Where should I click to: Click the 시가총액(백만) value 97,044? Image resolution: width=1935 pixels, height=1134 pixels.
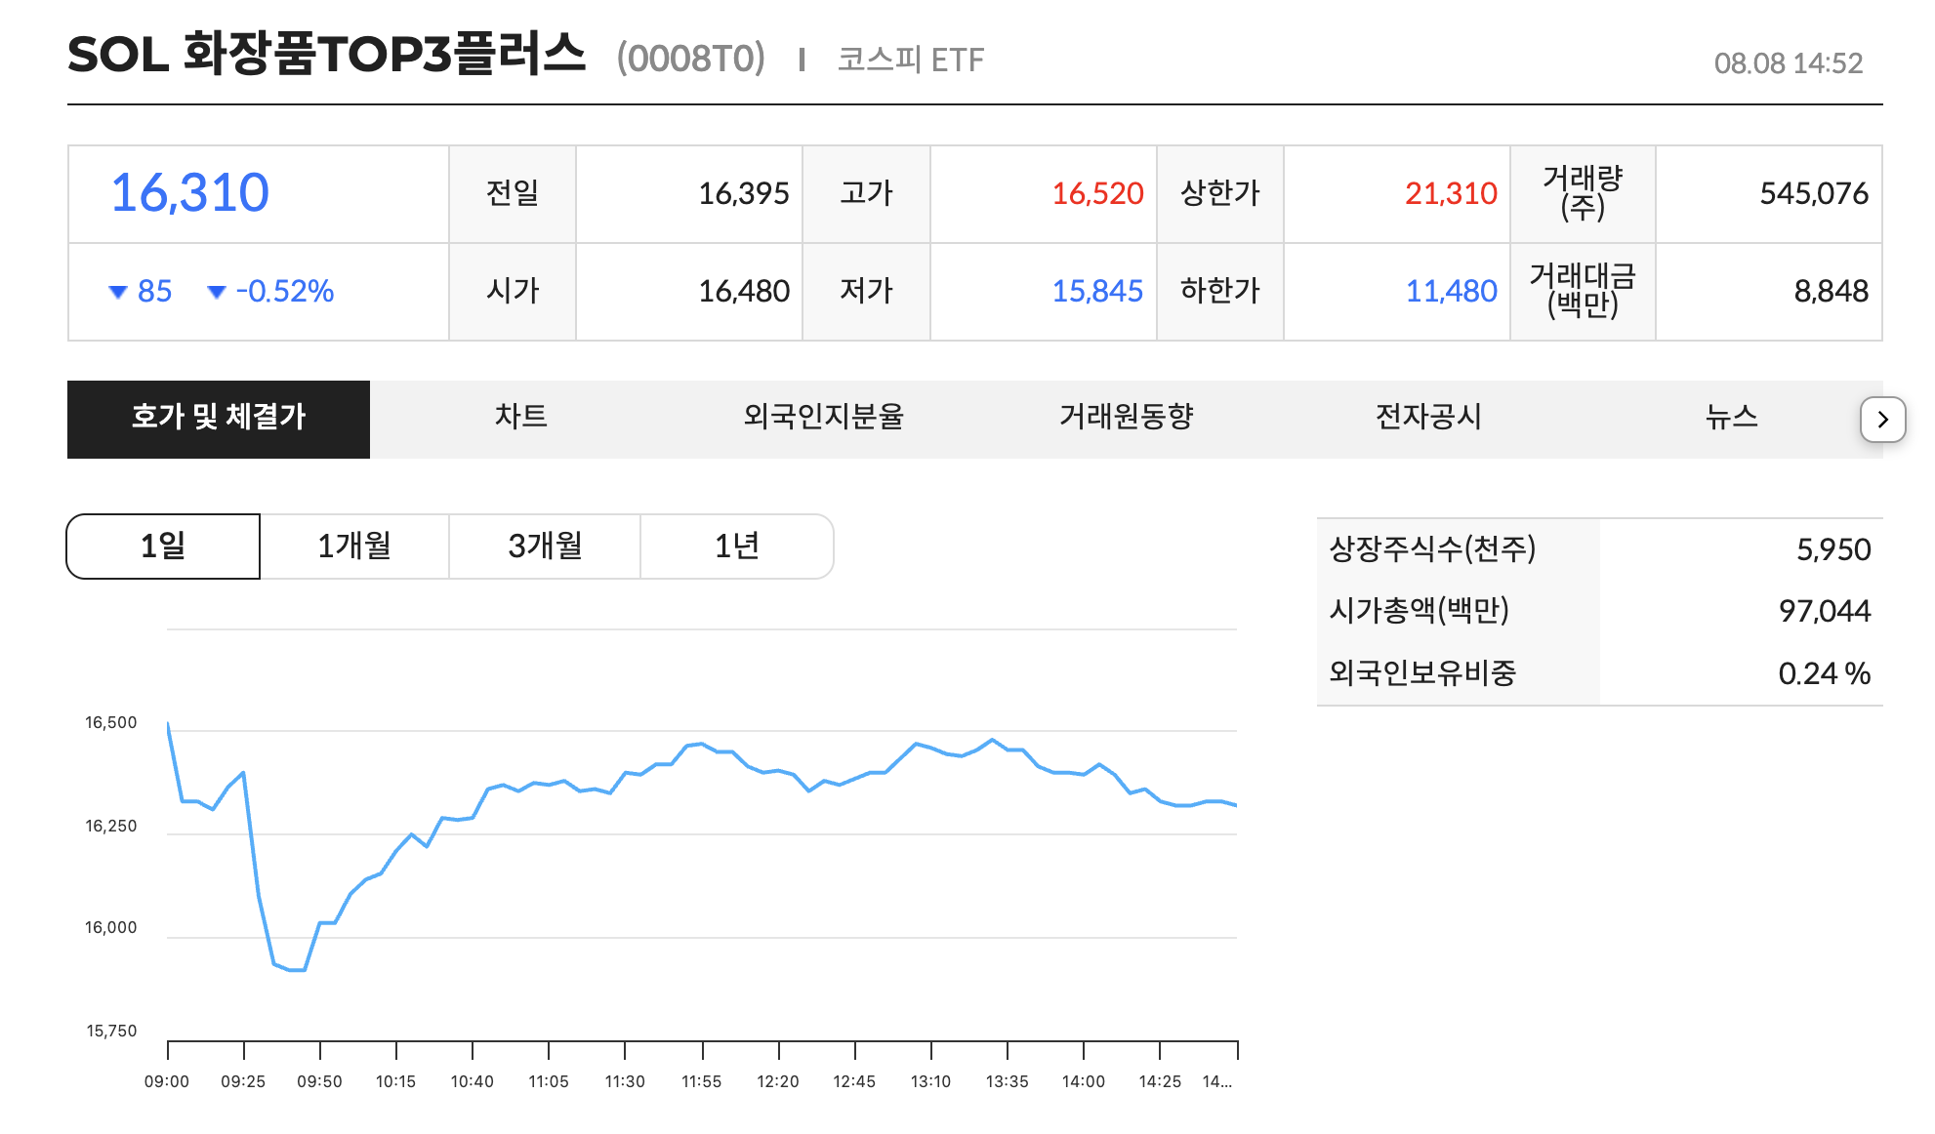[1824, 612]
